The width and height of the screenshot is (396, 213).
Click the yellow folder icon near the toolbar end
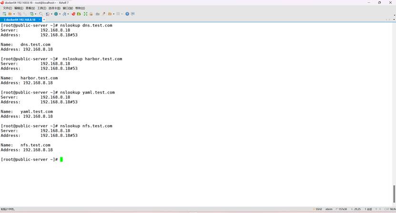[110, 14]
